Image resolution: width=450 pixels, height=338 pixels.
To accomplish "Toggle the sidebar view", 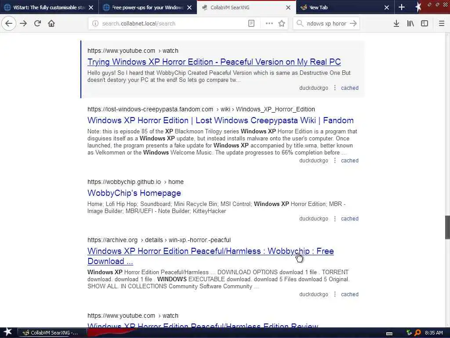I will point(425,24).
